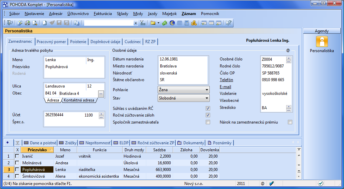
Task: Click the third panel layout icon in toolbar
Action: click(x=218, y=23)
